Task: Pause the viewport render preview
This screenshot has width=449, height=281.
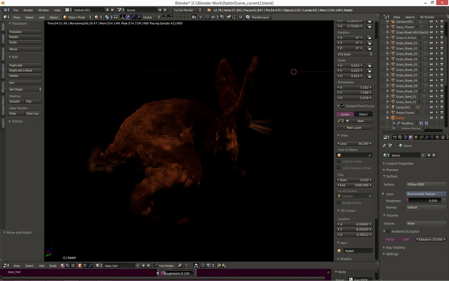Action: point(240,17)
